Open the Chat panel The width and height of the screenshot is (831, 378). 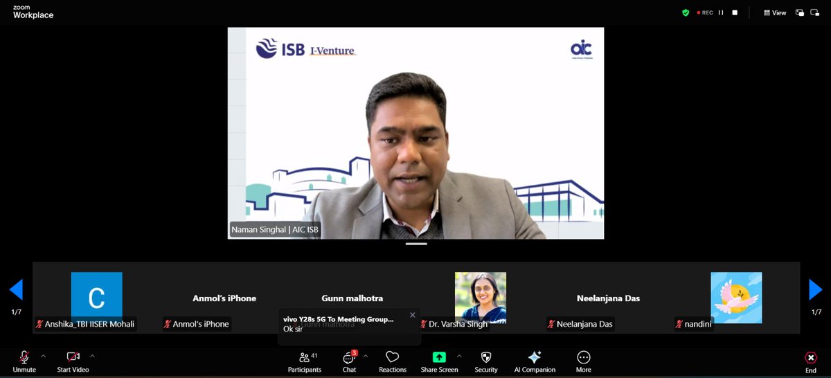coord(349,361)
